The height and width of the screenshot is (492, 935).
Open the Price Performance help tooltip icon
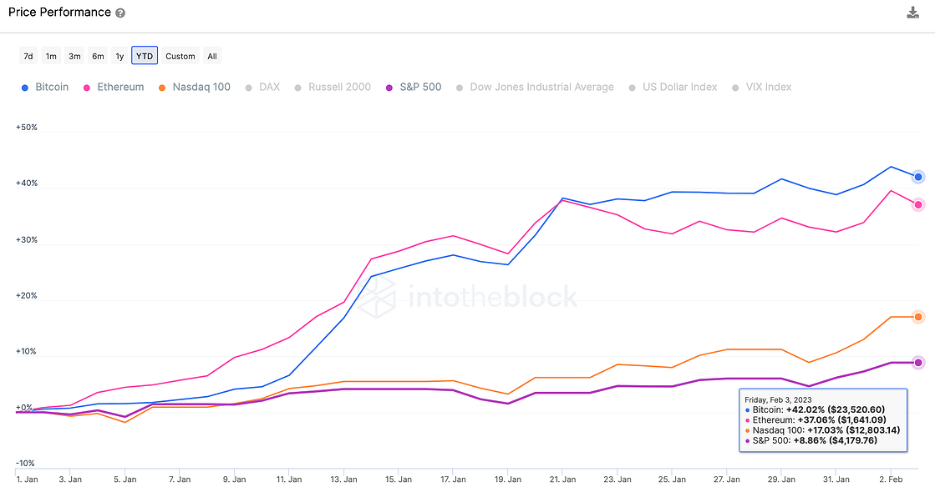120,13
